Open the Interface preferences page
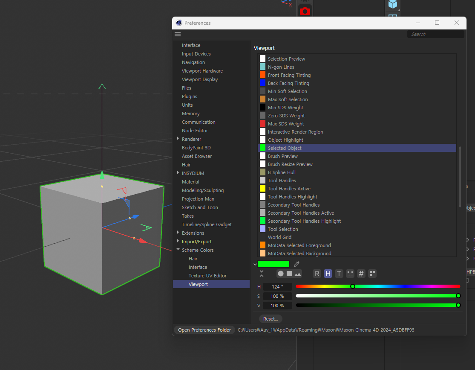 pyautogui.click(x=191, y=45)
